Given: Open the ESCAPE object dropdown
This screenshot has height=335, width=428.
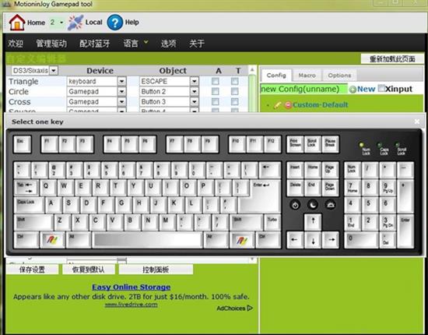Looking at the screenshot, I should [x=194, y=81].
